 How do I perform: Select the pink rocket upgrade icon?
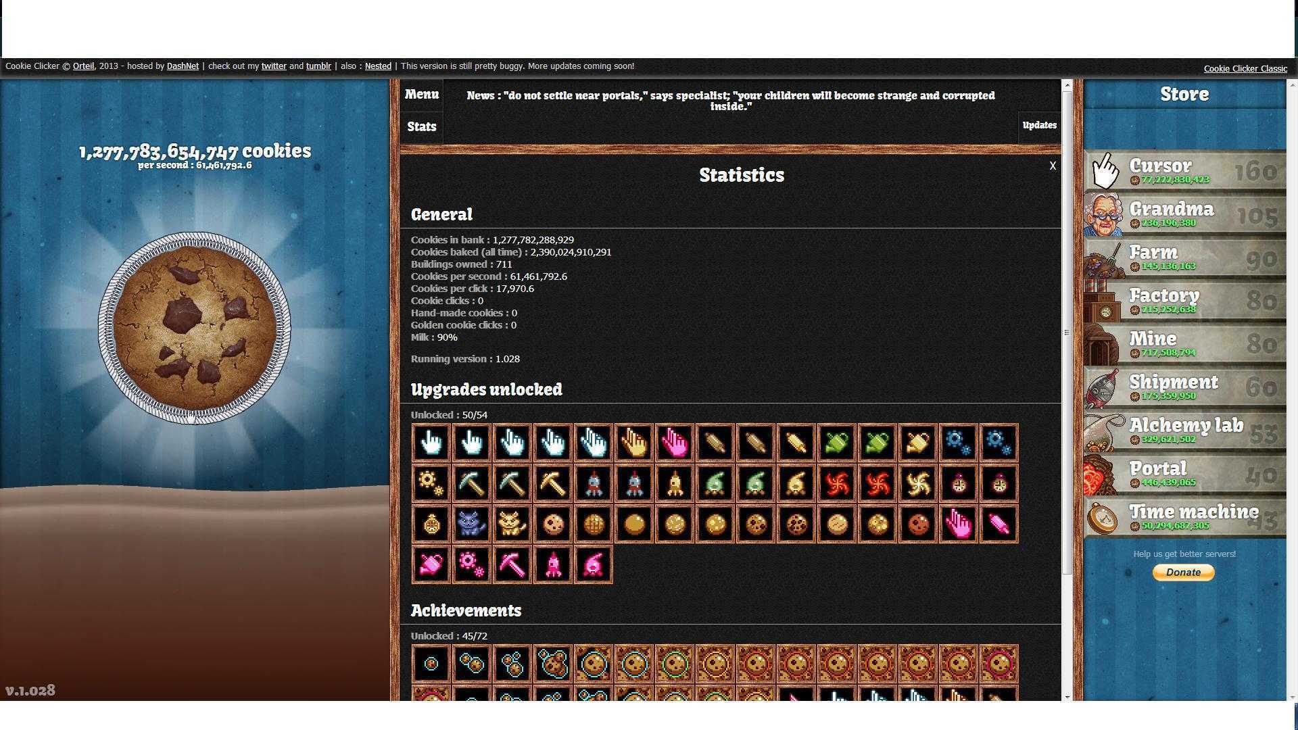click(553, 565)
